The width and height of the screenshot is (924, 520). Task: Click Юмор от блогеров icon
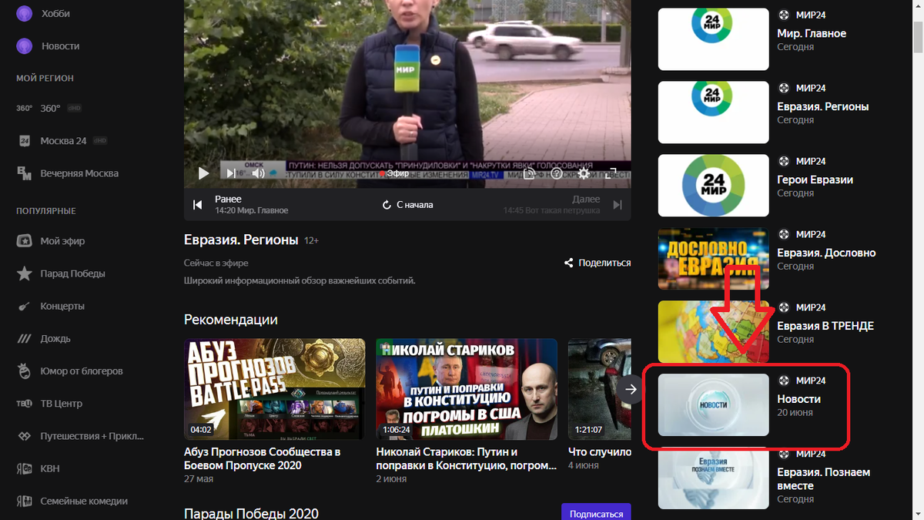tap(25, 371)
